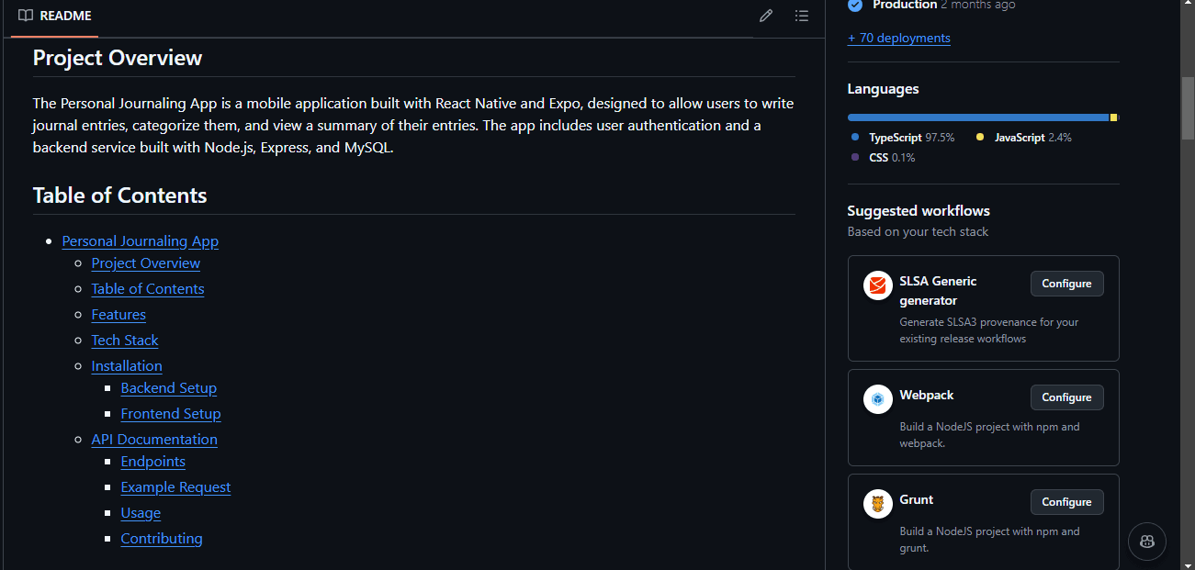Screen dimensions: 1195x570
Task: Go to the API Documentation section link
Action: pyautogui.click(x=154, y=440)
